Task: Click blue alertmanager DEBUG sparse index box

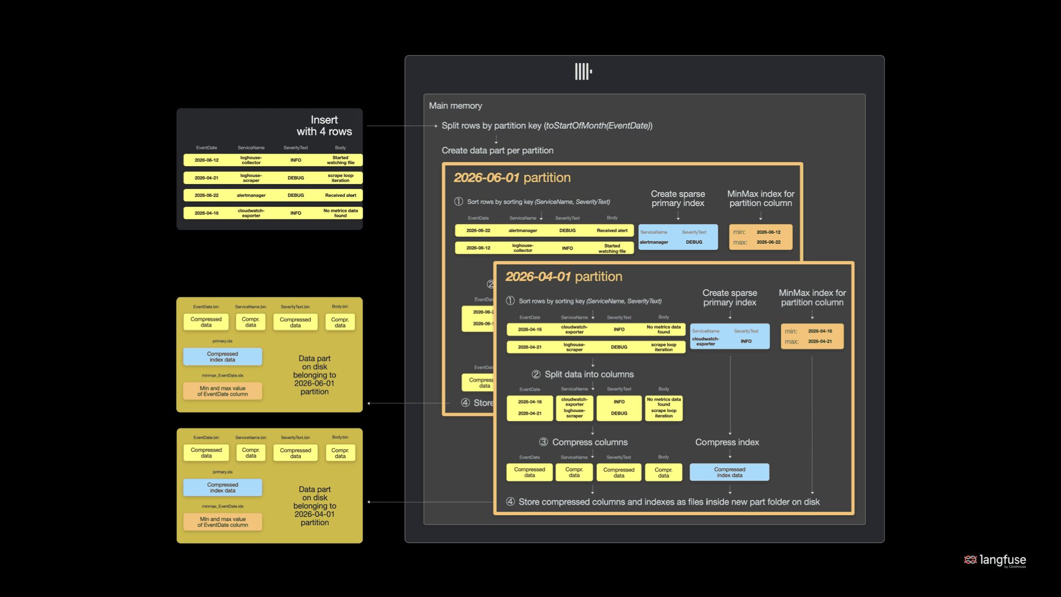Action: click(678, 237)
